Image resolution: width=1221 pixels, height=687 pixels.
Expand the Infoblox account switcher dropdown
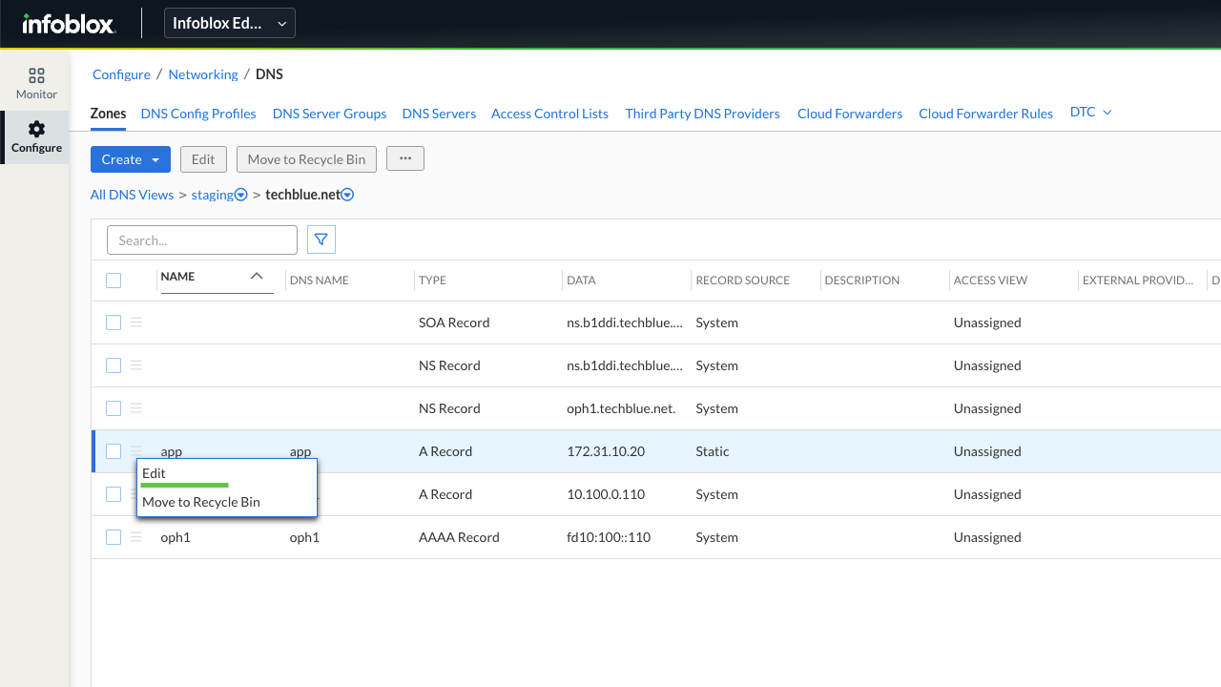point(230,24)
